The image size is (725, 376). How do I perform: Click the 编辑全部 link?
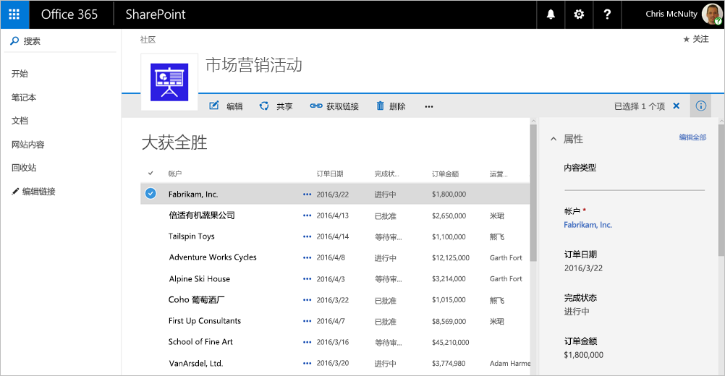pos(692,137)
